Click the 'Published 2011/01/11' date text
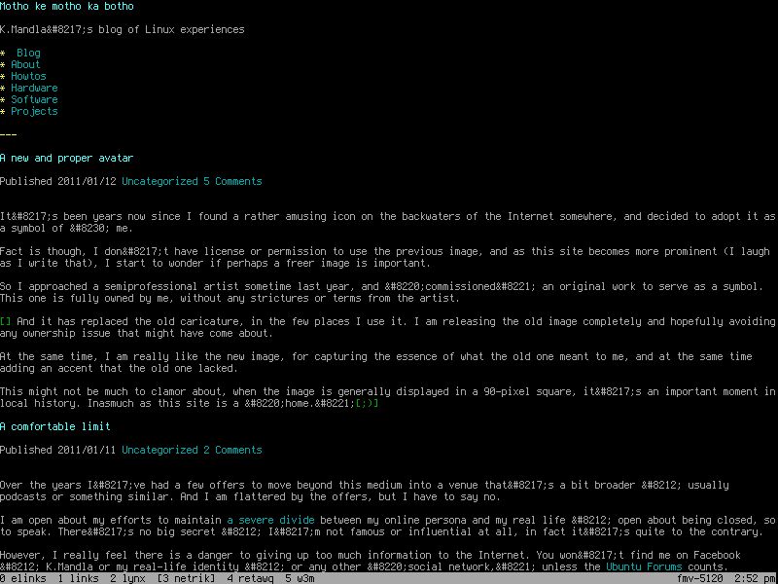The height and width of the screenshot is (584, 778). point(58,450)
